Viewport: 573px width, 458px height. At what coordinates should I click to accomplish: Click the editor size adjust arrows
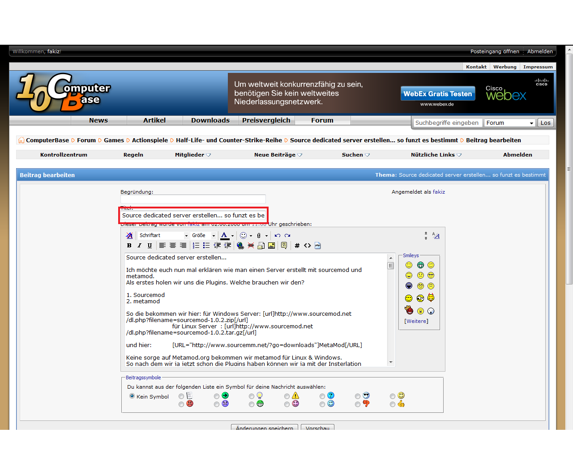tap(426, 236)
